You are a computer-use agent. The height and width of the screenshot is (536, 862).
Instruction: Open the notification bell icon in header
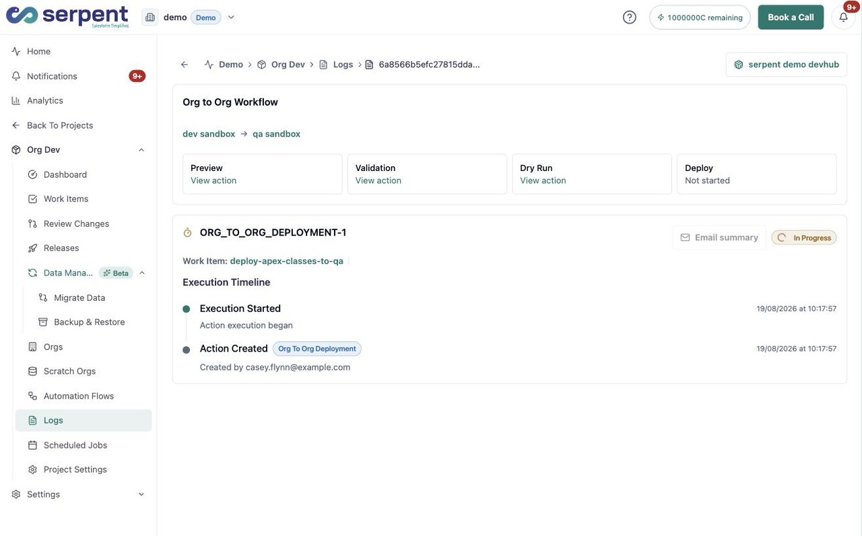843,18
